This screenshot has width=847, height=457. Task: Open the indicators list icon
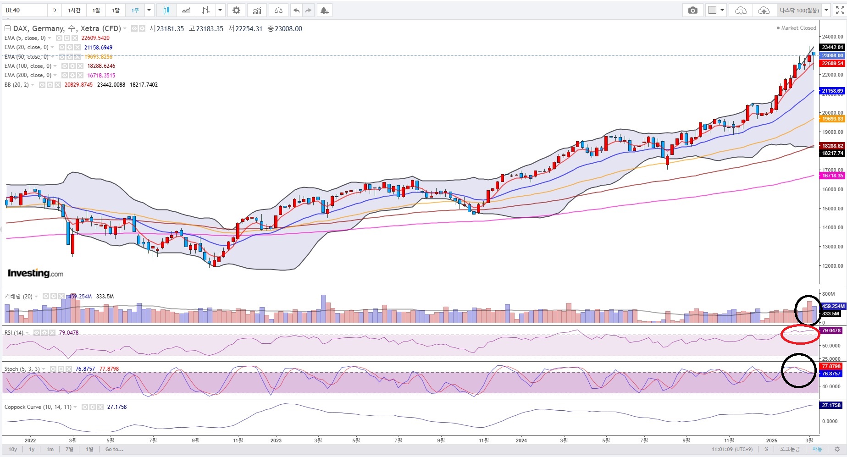click(x=257, y=10)
